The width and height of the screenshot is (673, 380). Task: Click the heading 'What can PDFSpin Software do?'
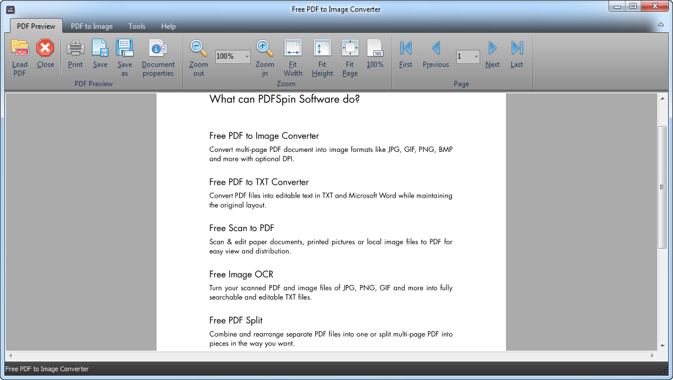[x=284, y=99]
